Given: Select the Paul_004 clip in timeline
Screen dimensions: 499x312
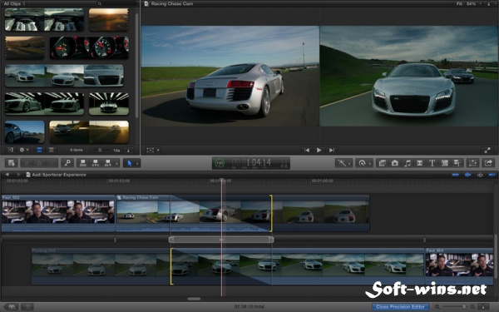Looking at the screenshot, I should pos(459,266).
